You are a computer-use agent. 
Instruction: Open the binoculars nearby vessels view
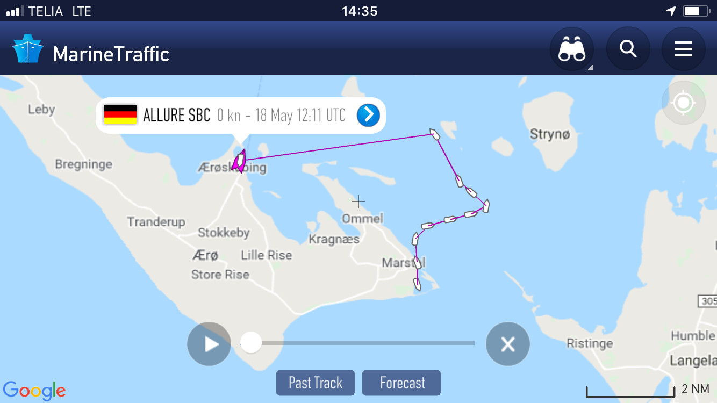click(x=571, y=49)
